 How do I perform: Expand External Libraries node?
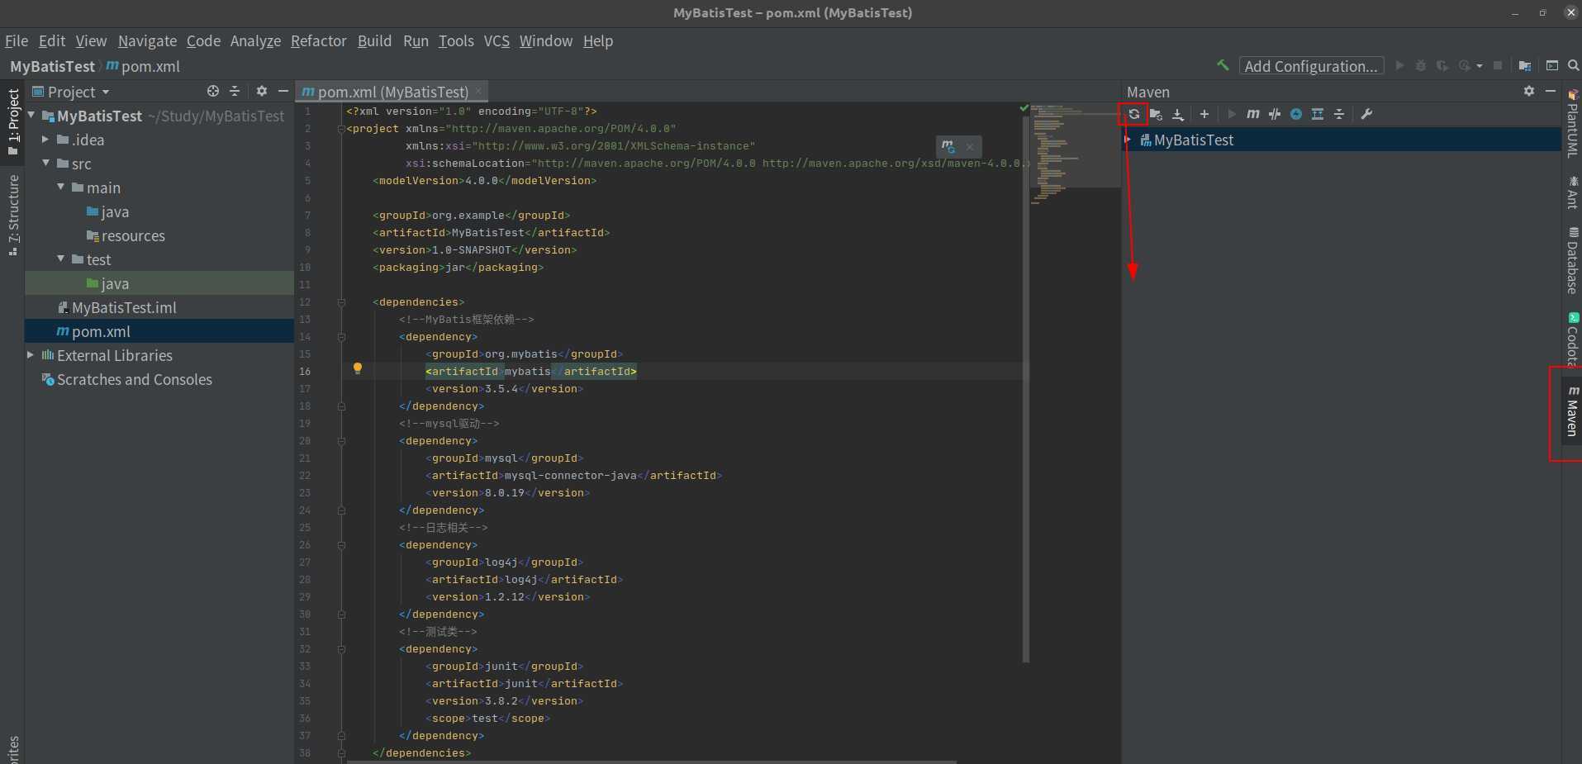click(x=31, y=354)
